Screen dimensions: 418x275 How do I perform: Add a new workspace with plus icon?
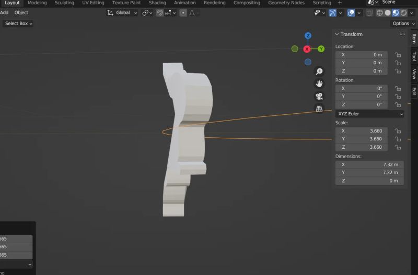point(340,3)
